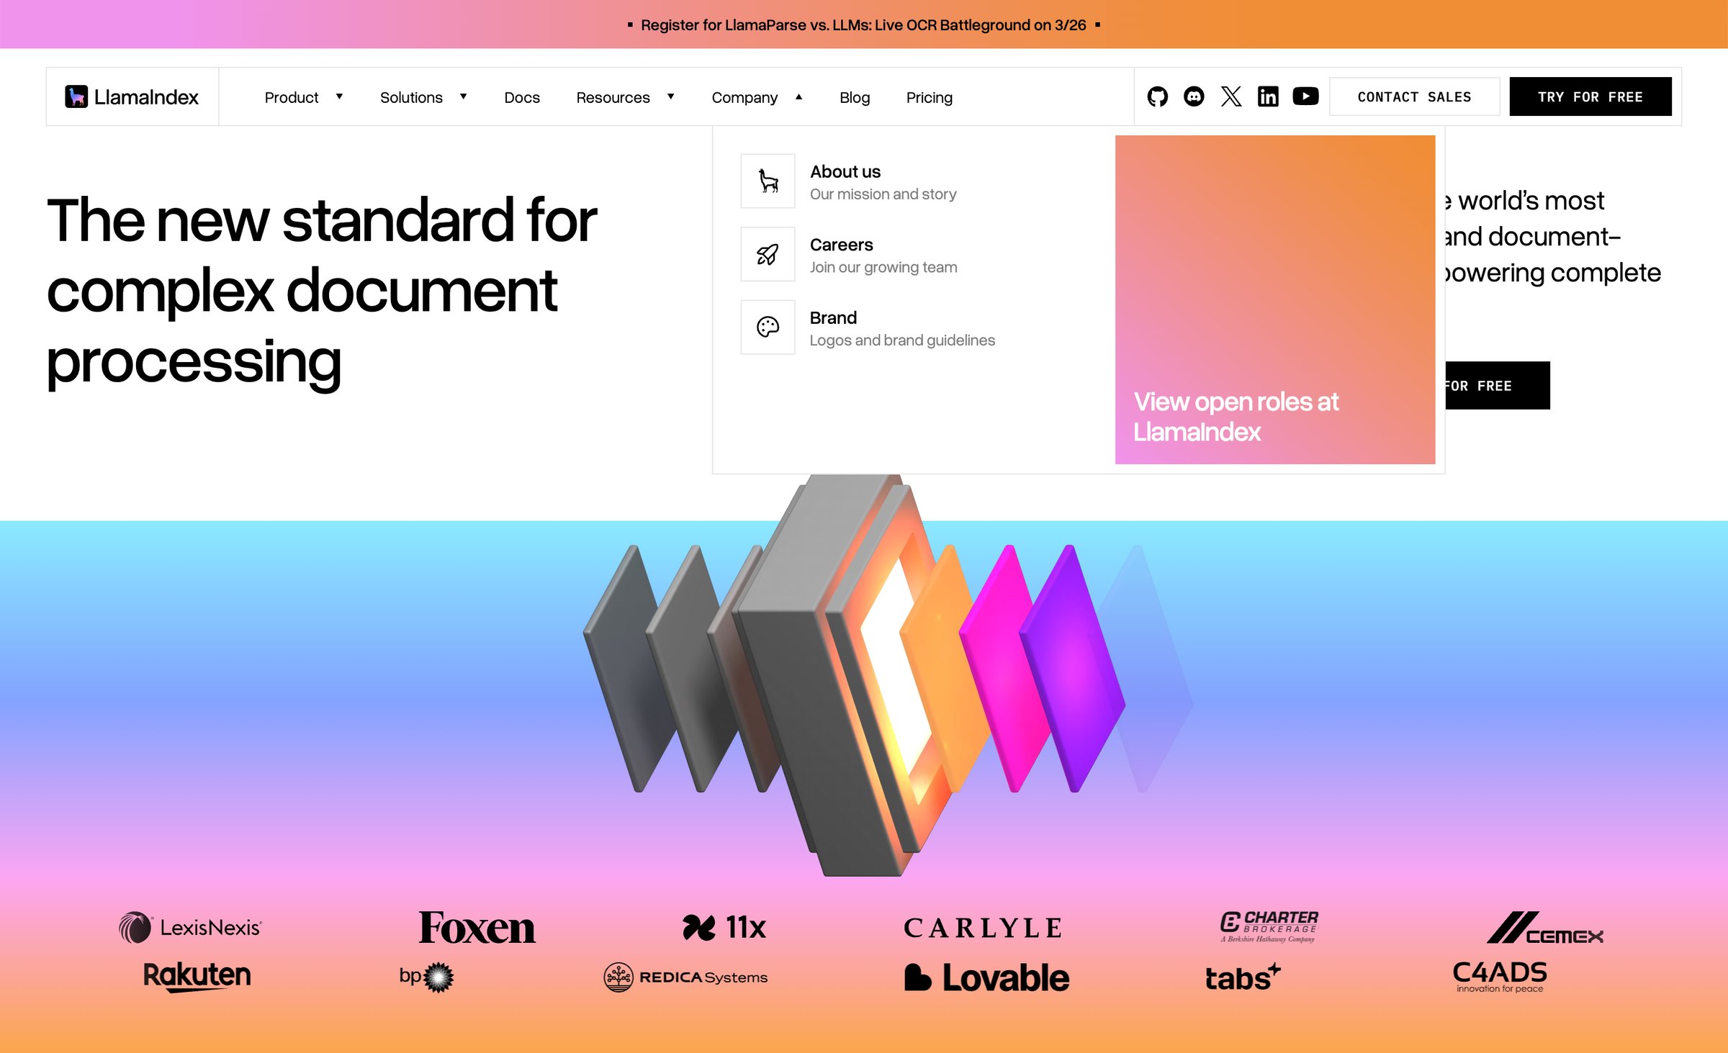1728x1053 pixels.
Task: Click the Resources menu label
Action: (613, 97)
